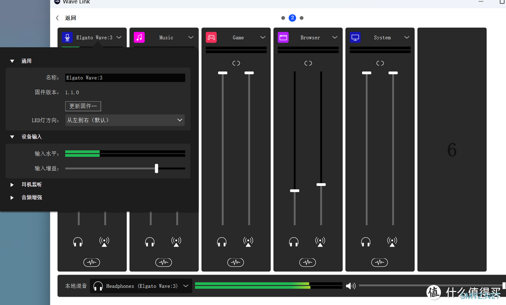Viewport: 506px width, 305px height.
Task: Mute stream output on Elgato Wave:3 channel
Action: [x=104, y=242]
